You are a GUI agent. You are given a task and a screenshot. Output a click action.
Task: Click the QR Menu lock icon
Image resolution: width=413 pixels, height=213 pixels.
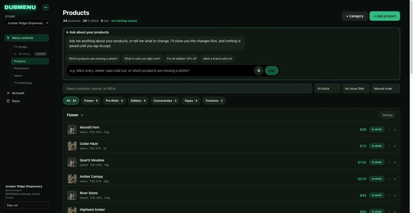tap(15, 54)
